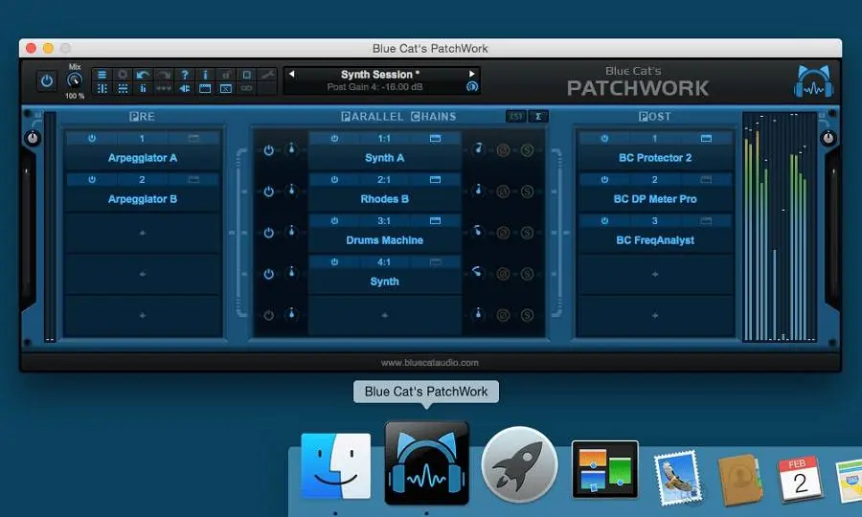The width and height of the screenshot is (862, 517).
Task: Open the main menu (three lines icon)
Action: coord(102,75)
